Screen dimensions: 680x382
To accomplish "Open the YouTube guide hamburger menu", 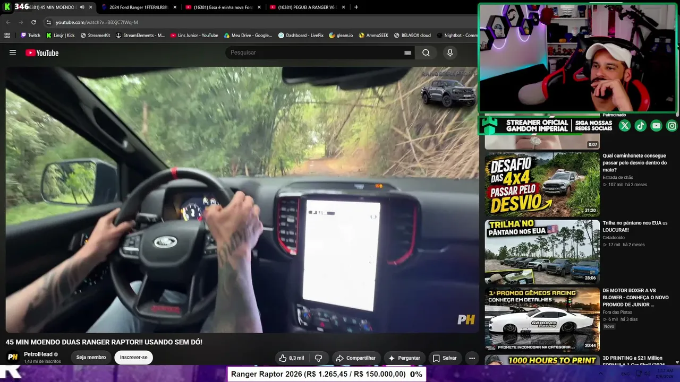I will coord(13,53).
